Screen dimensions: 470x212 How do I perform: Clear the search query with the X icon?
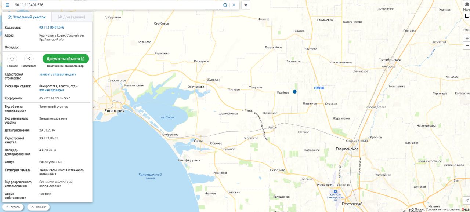234,5
